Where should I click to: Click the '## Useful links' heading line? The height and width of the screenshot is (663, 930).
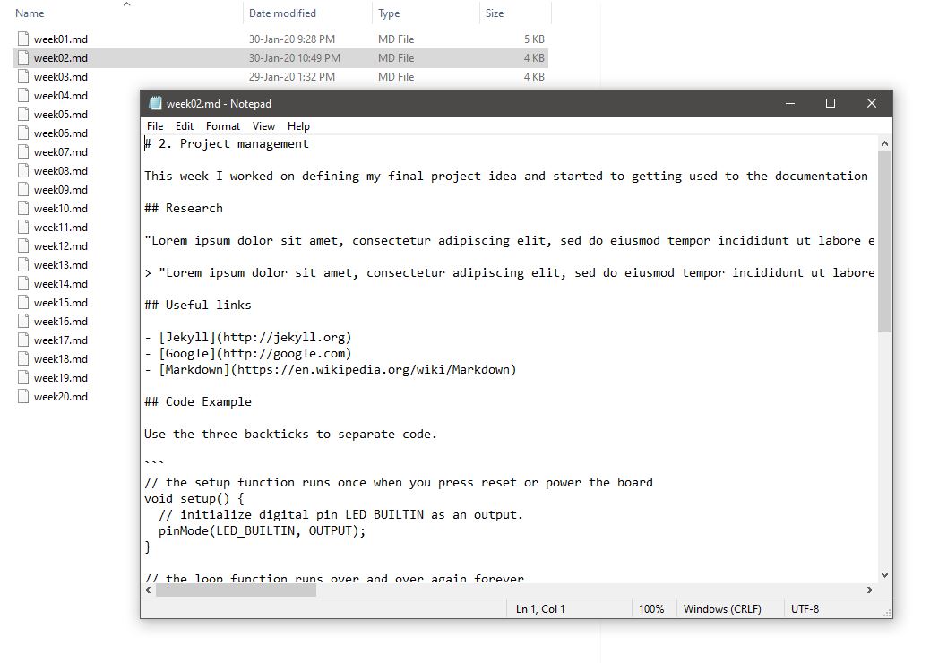pos(198,305)
